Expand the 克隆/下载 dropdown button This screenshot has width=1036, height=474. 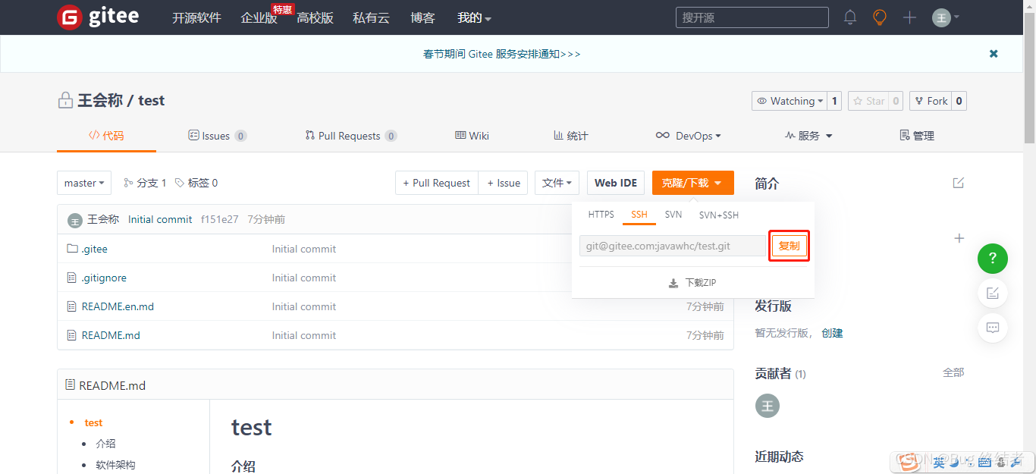click(693, 183)
